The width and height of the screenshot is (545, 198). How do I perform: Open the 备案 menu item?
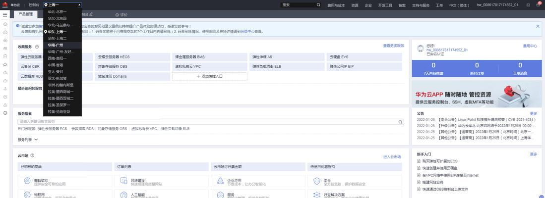(402, 5)
